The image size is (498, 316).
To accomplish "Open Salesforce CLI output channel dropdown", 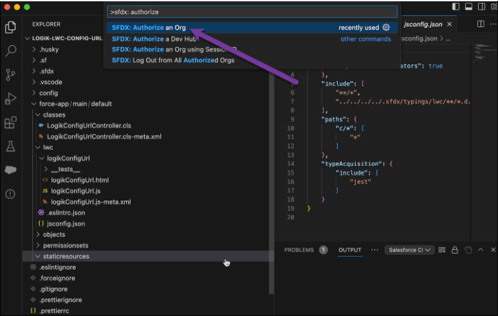I will tap(409, 250).
